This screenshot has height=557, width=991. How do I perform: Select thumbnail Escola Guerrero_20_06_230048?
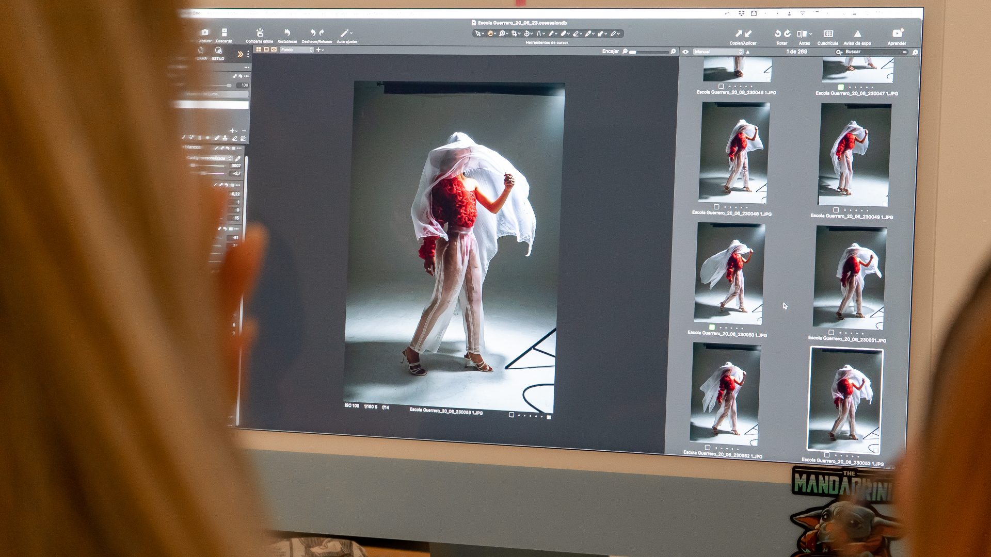click(734, 152)
